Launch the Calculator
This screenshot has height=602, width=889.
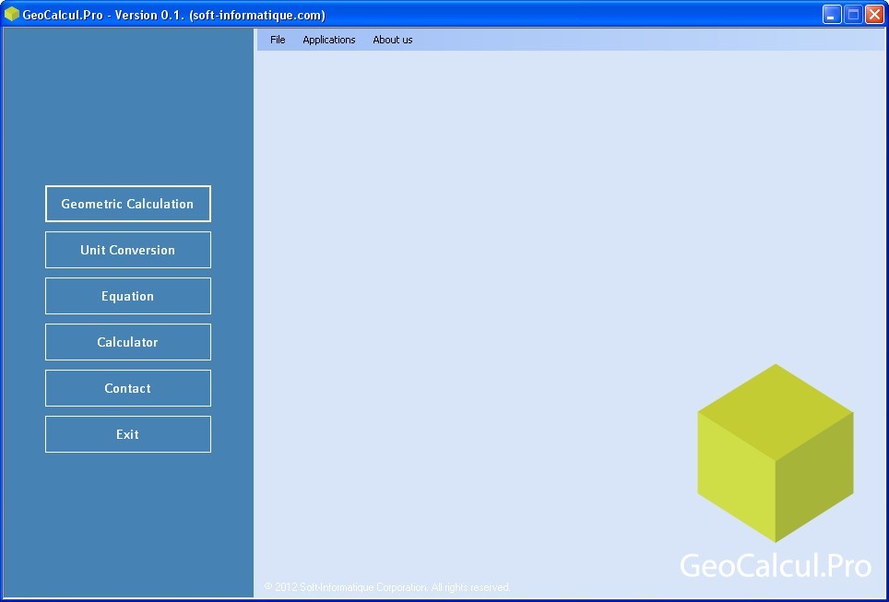pyautogui.click(x=127, y=342)
